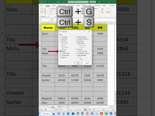
Task: Click the Cut scissors icon
Action: [x=45, y=9]
